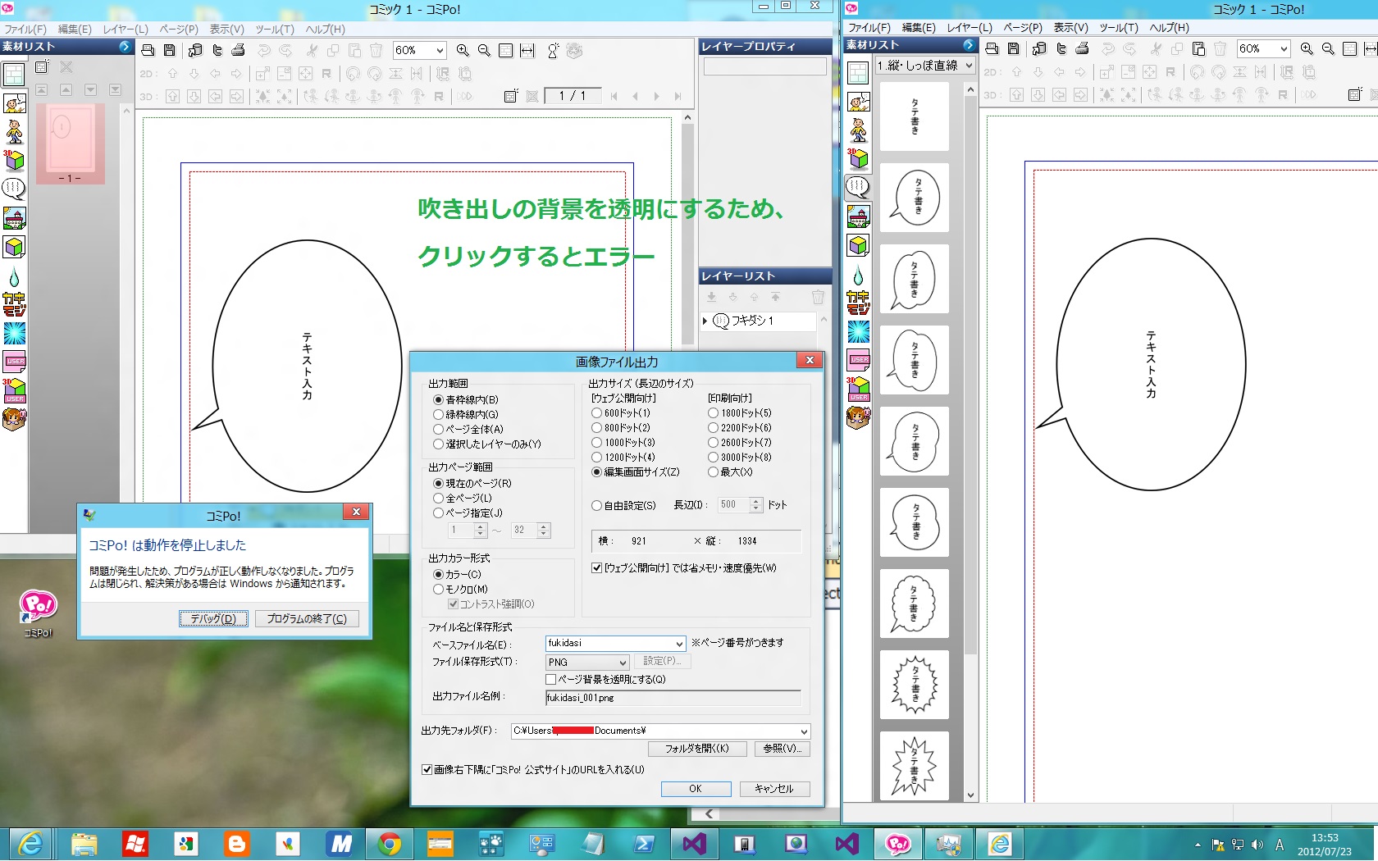Open Visual Studio from the taskbar

(x=694, y=844)
